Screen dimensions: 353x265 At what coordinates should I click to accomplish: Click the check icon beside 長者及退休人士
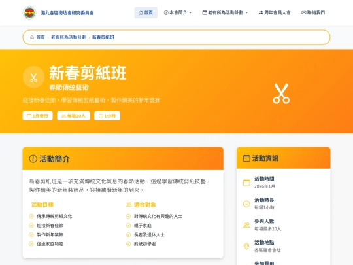pos(128,235)
